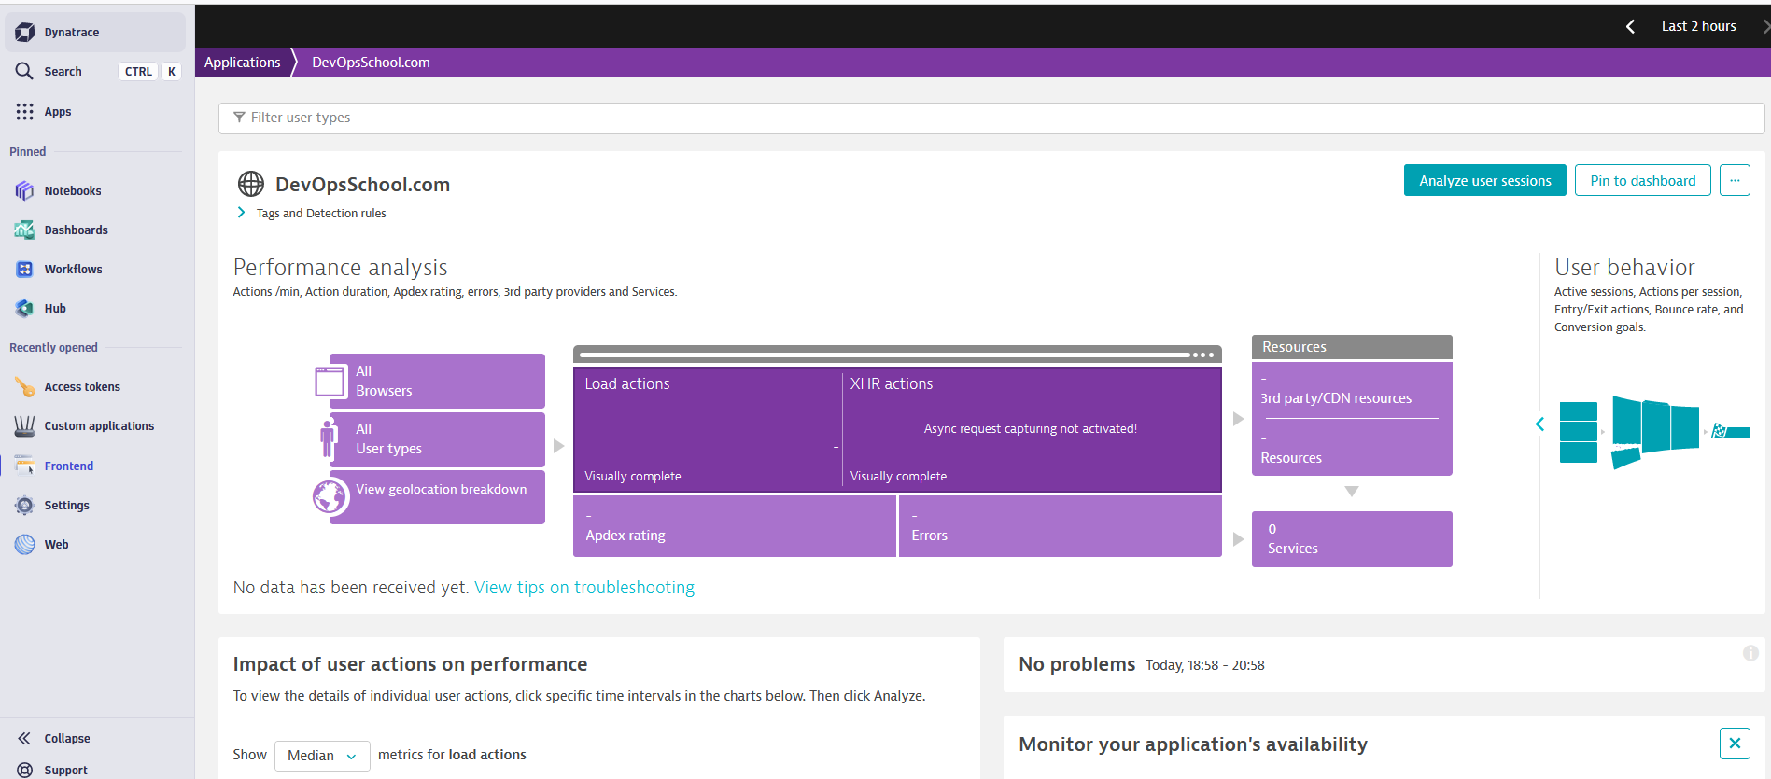1771x779 pixels.
Task: Open Notebooks from the pinned sidebar
Action: 72,190
